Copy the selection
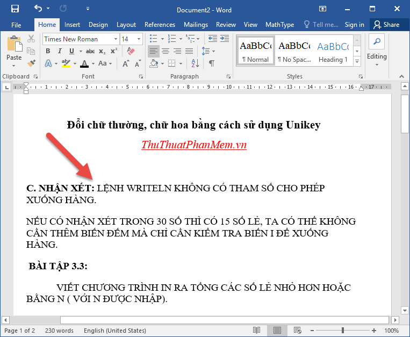This screenshot has width=410, height=337. (x=31, y=51)
